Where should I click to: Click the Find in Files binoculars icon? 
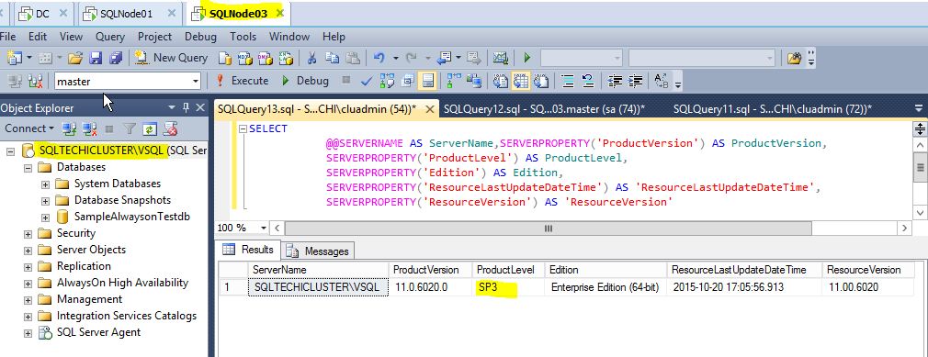[794, 58]
